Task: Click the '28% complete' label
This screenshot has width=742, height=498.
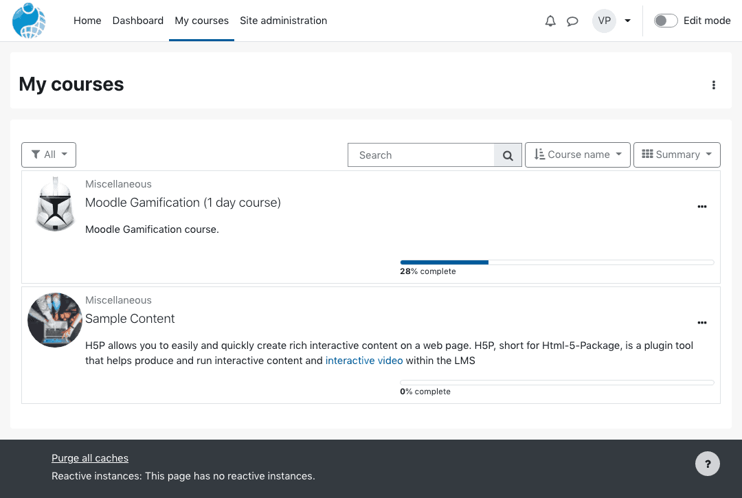Action: pos(428,271)
